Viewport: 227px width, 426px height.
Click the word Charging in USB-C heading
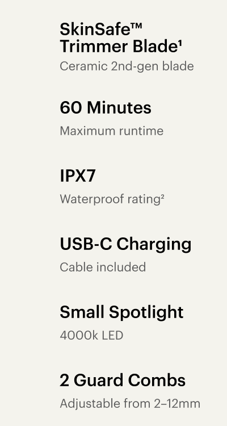[154, 244]
